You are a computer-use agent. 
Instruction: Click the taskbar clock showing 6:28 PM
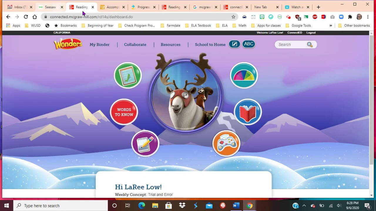(x=352, y=205)
